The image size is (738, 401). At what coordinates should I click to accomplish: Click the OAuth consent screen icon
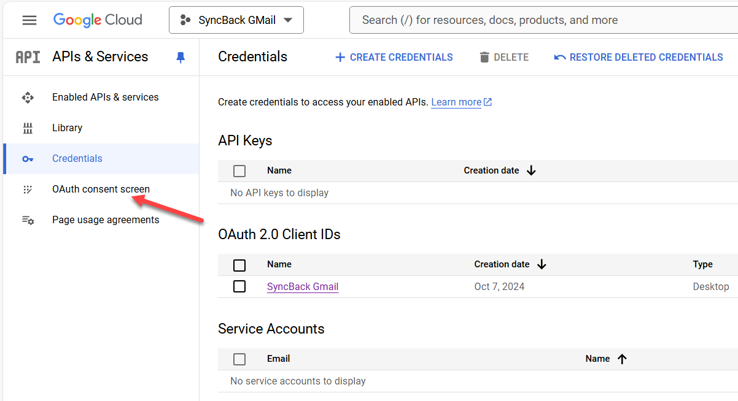pyautogui.click(x=28, y=189)
